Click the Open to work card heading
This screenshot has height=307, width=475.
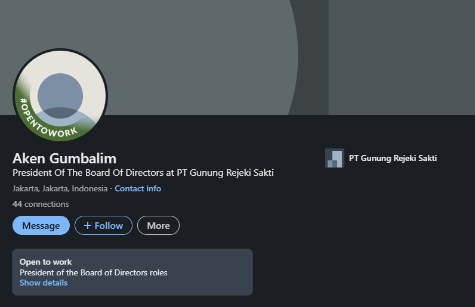[x=46, y=262]
